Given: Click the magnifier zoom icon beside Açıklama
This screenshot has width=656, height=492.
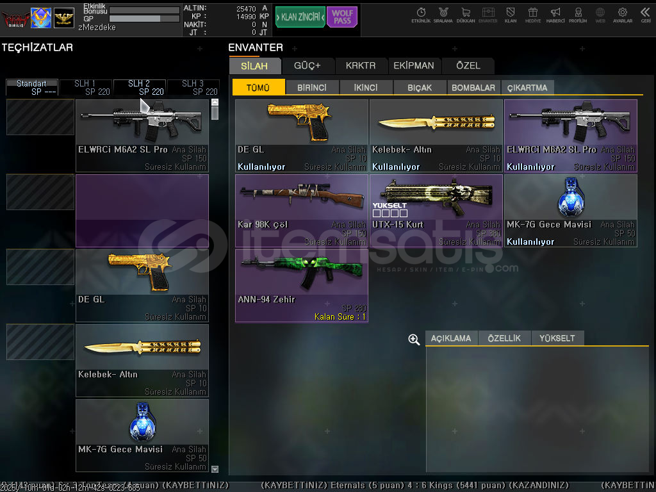Looking at the screenshot, I should 414,340.
